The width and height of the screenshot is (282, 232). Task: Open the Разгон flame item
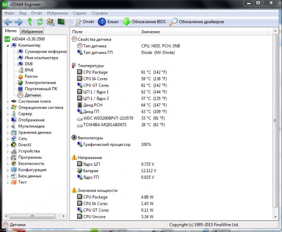click(x=28, y=76)
